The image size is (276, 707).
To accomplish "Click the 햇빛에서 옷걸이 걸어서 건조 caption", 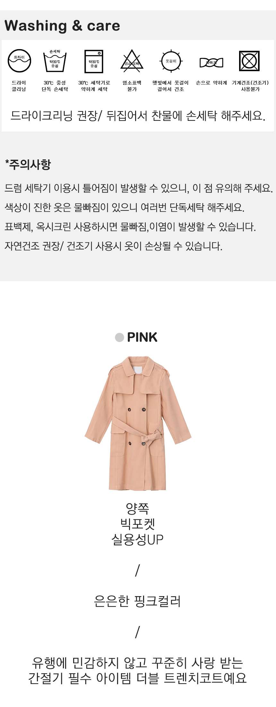I will pyautogui.click(x=170, y=86).
